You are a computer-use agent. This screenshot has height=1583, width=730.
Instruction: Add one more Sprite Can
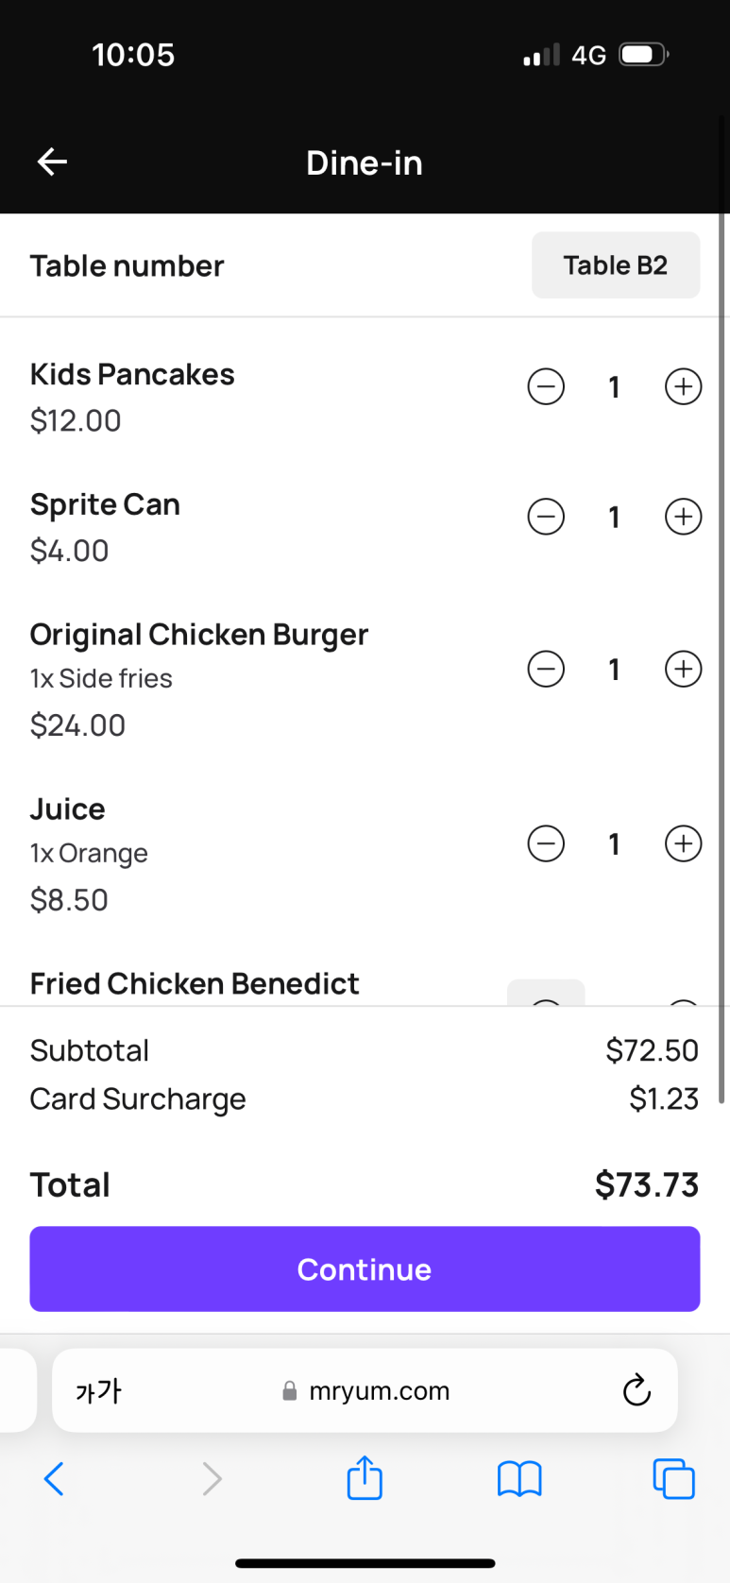pyautogui.click(x=683, y=517)
